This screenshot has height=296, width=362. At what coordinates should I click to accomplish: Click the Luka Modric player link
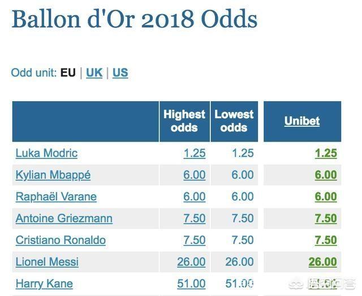point(46,153)
